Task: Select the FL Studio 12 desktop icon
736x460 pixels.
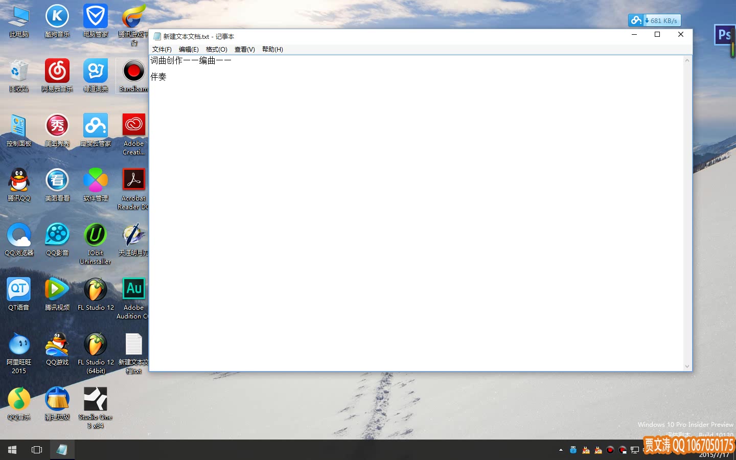Action: 96,294
